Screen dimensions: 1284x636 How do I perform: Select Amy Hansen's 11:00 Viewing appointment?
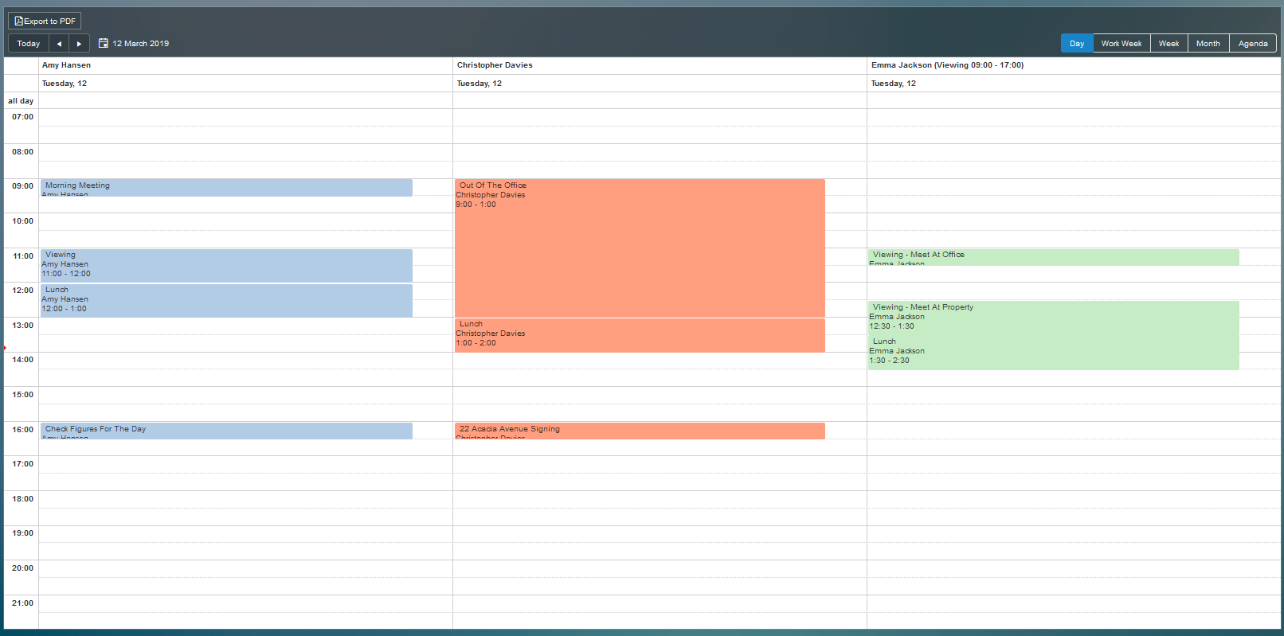click(226, 265)
